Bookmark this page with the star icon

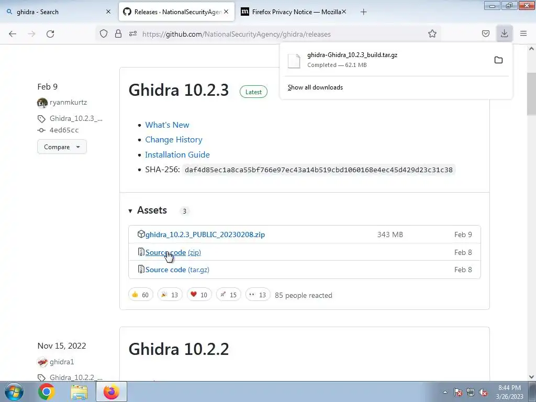432,33
